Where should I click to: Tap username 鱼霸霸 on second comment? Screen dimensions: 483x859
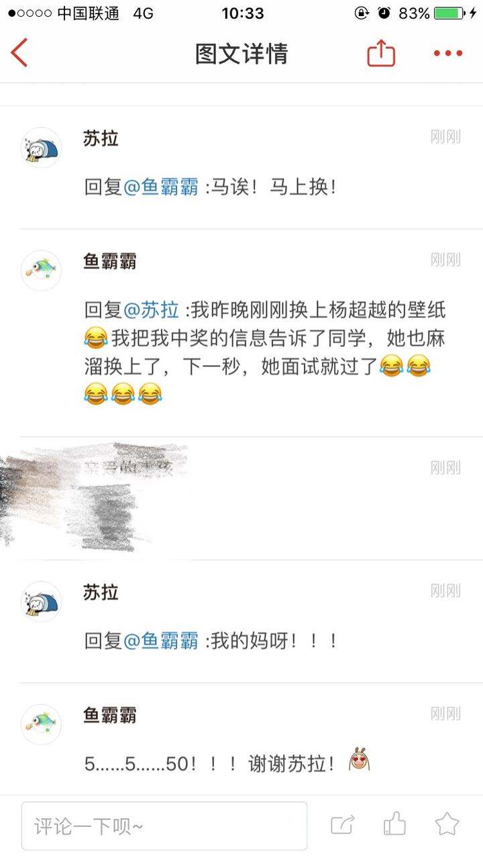pos(110,262)
